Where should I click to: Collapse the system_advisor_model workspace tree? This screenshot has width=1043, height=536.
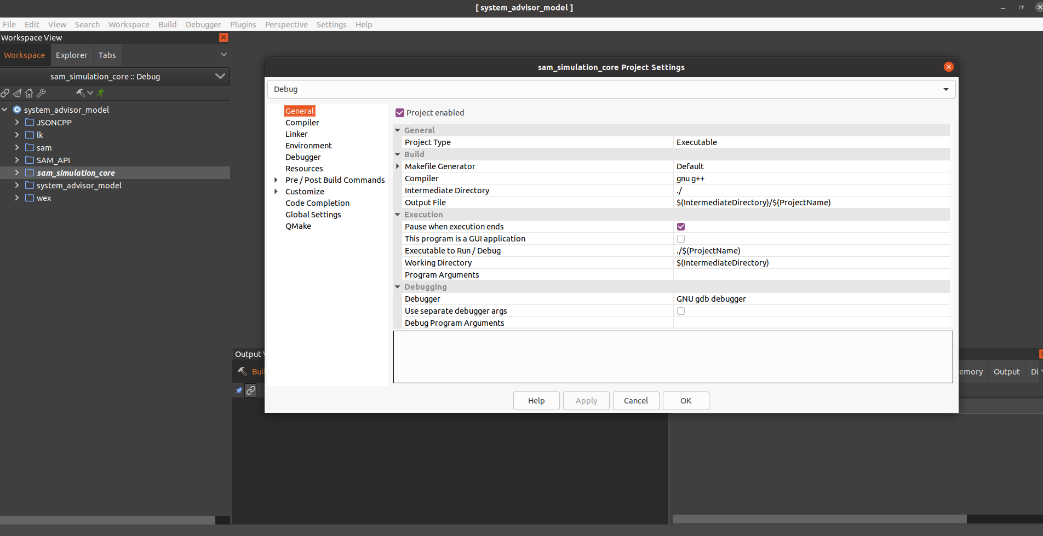(5, 109)
